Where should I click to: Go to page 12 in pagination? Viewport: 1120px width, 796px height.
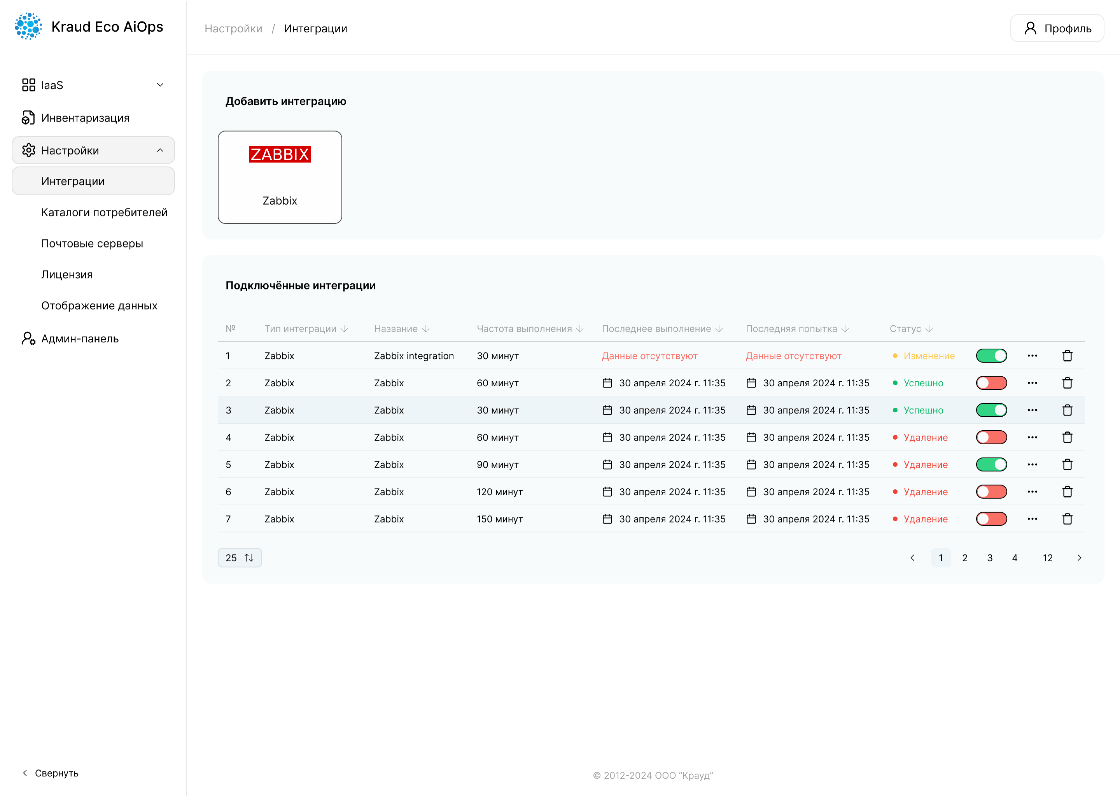coord(1047,558)
